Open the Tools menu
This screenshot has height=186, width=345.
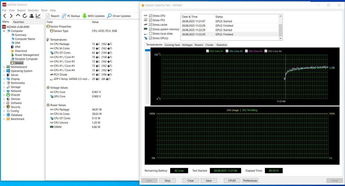pyautogui.click(x=44, y=10)
